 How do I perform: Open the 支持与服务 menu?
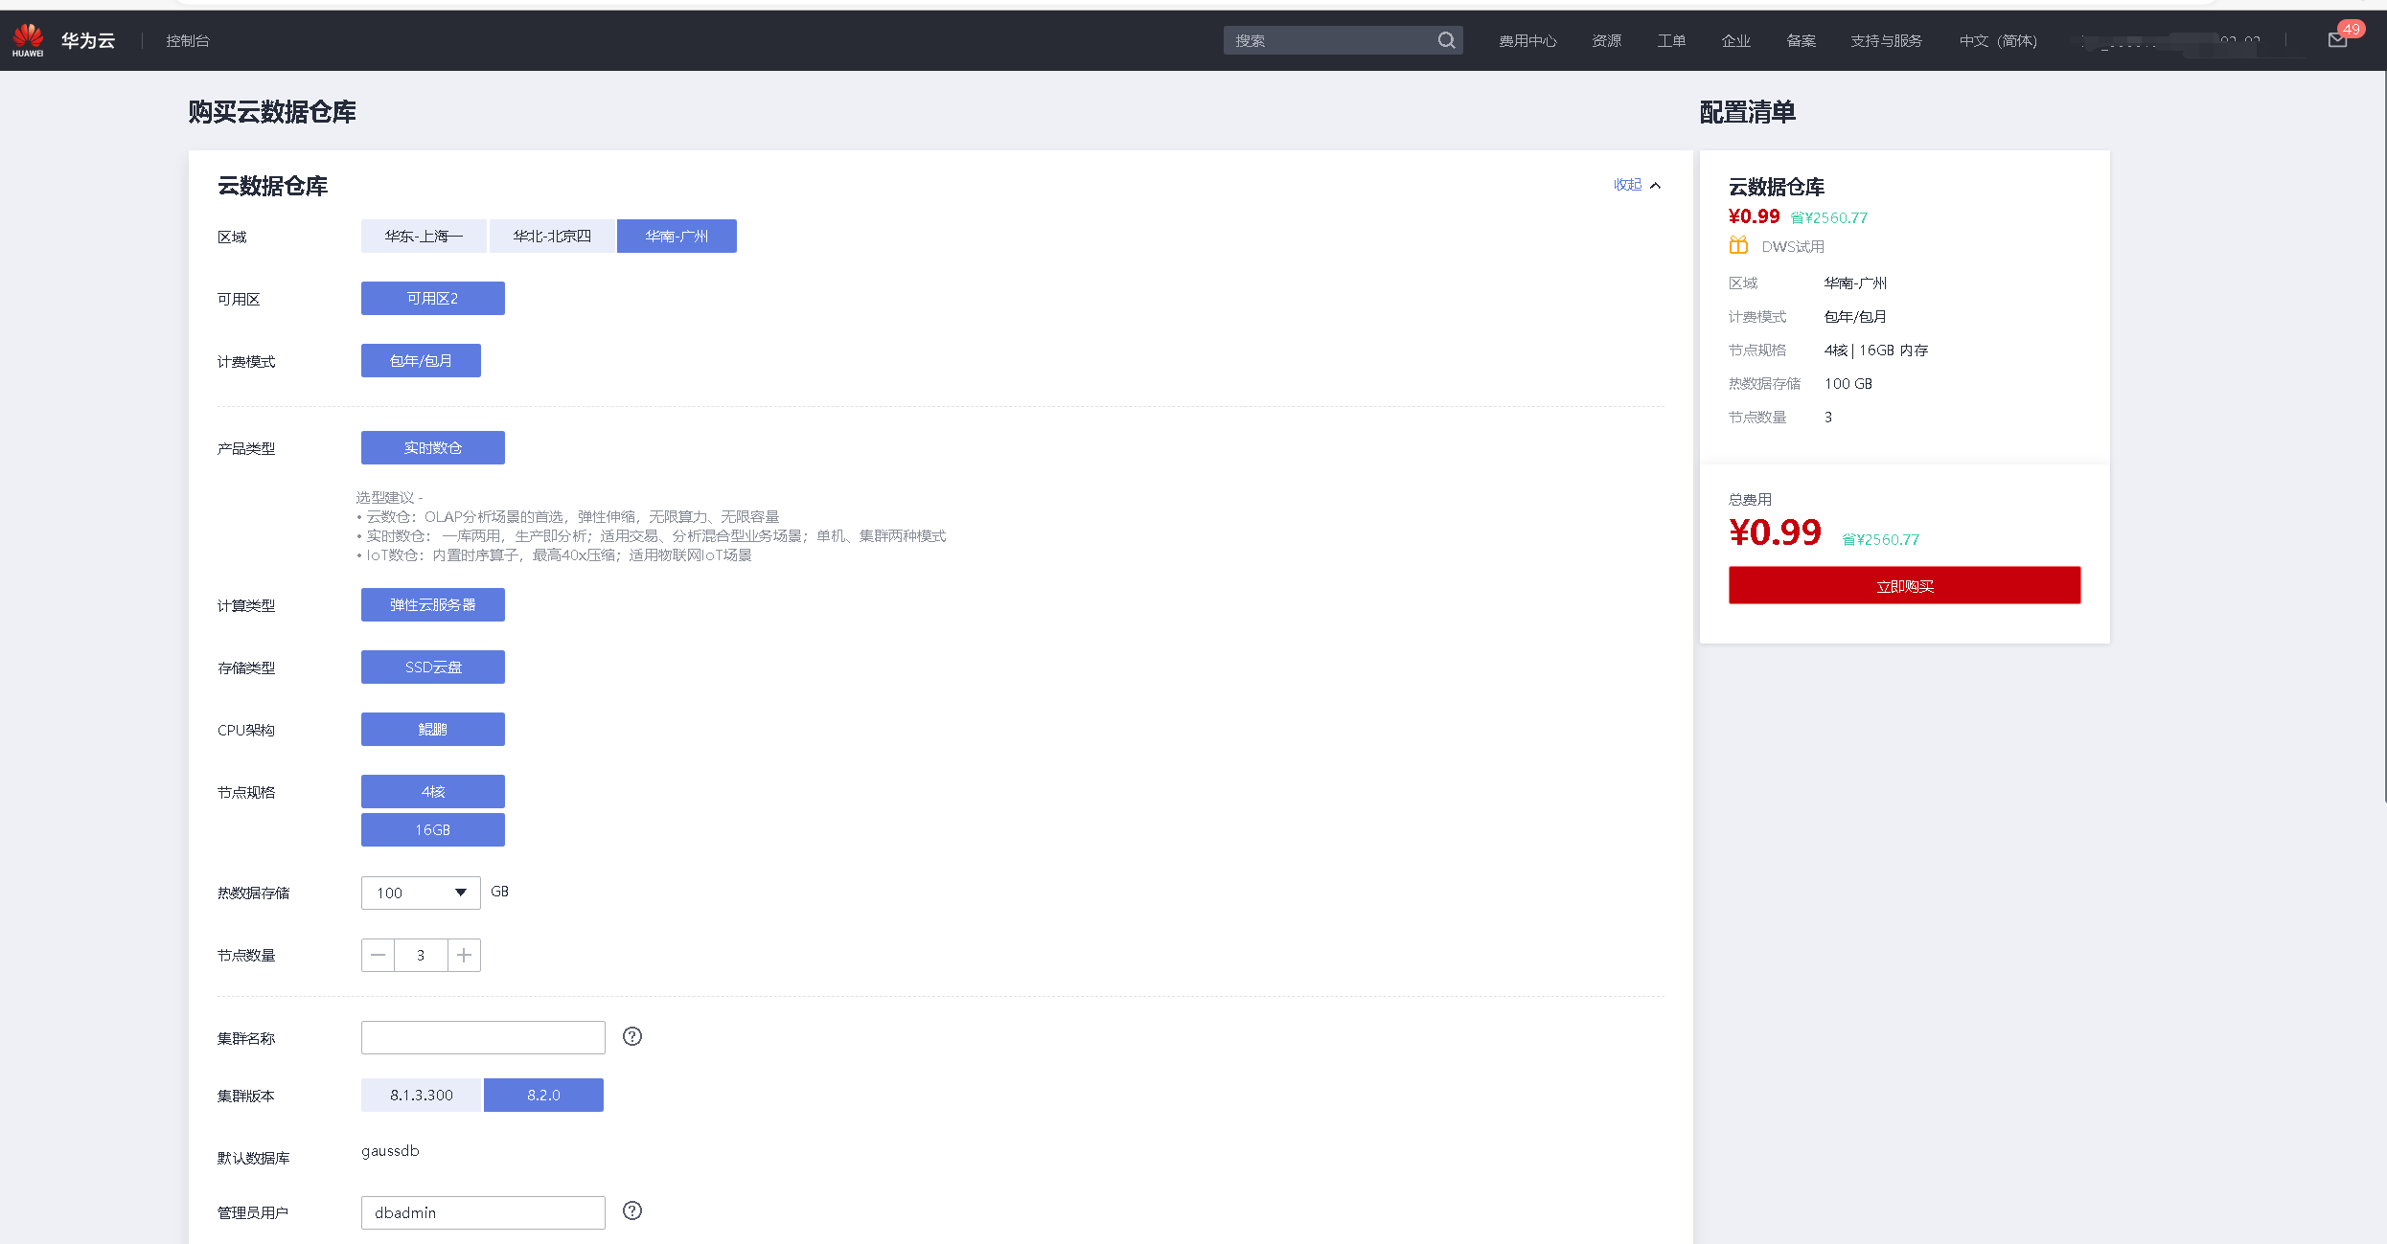pos(1886,40)
